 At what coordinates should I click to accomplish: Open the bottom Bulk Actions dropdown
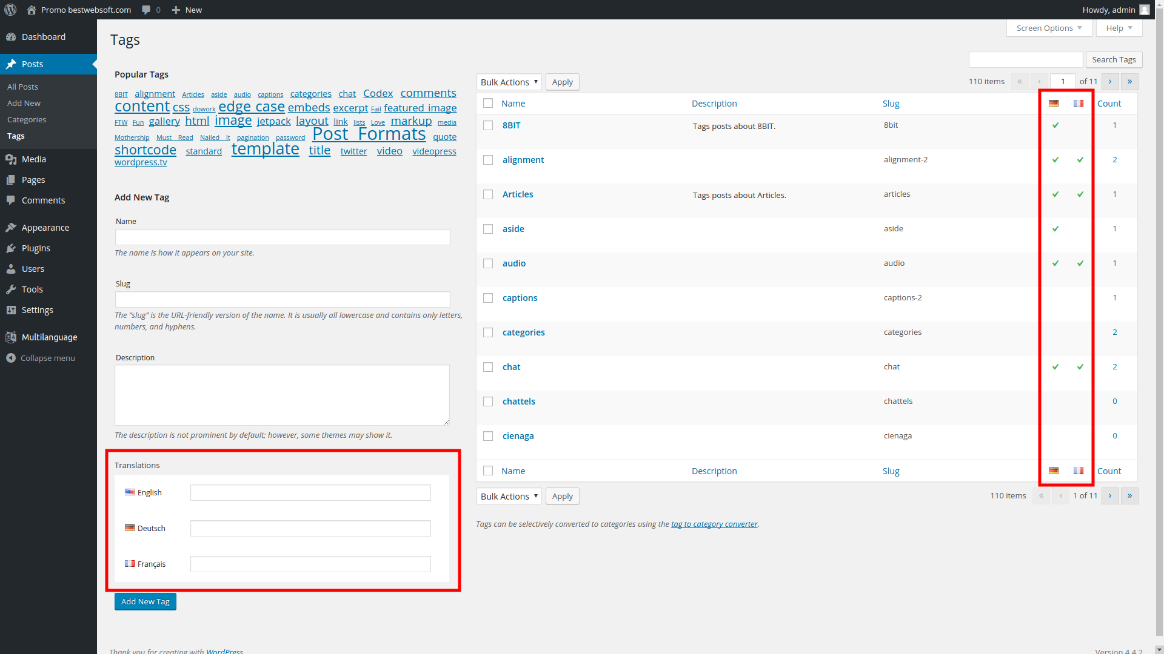[509, 497]
